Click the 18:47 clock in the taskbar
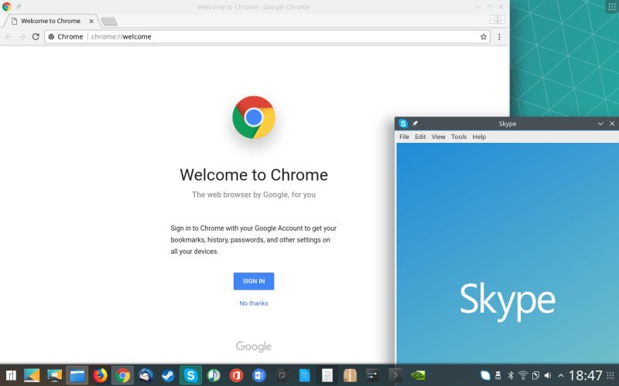This screenshot has height=386, width=619. coord(586,375)
